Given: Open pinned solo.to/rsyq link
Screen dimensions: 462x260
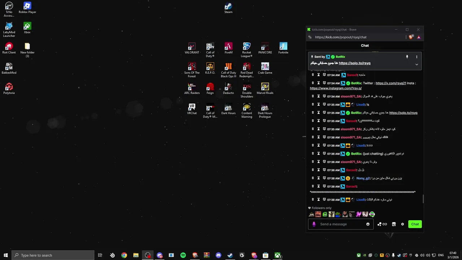Looking at the screenshot, I should click(x=354, y=63).
